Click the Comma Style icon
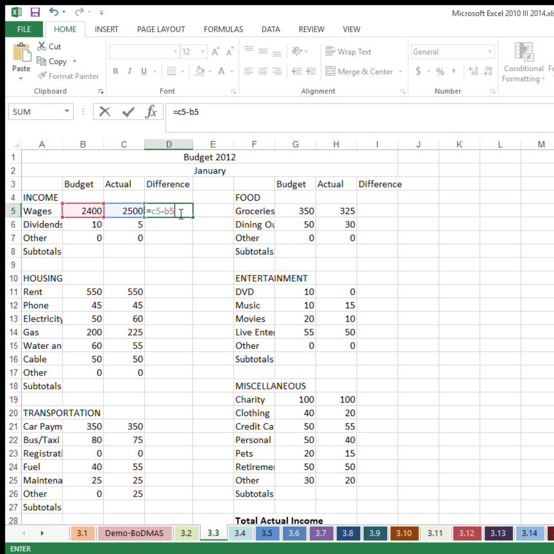Viewport: 554px width, 554px height. tap(453, 71)
